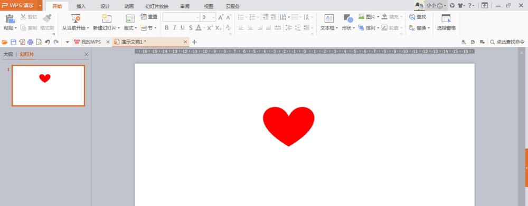Select the Format Painter brush icon
The width and height of the screenshot is (528, 206).
47,18
